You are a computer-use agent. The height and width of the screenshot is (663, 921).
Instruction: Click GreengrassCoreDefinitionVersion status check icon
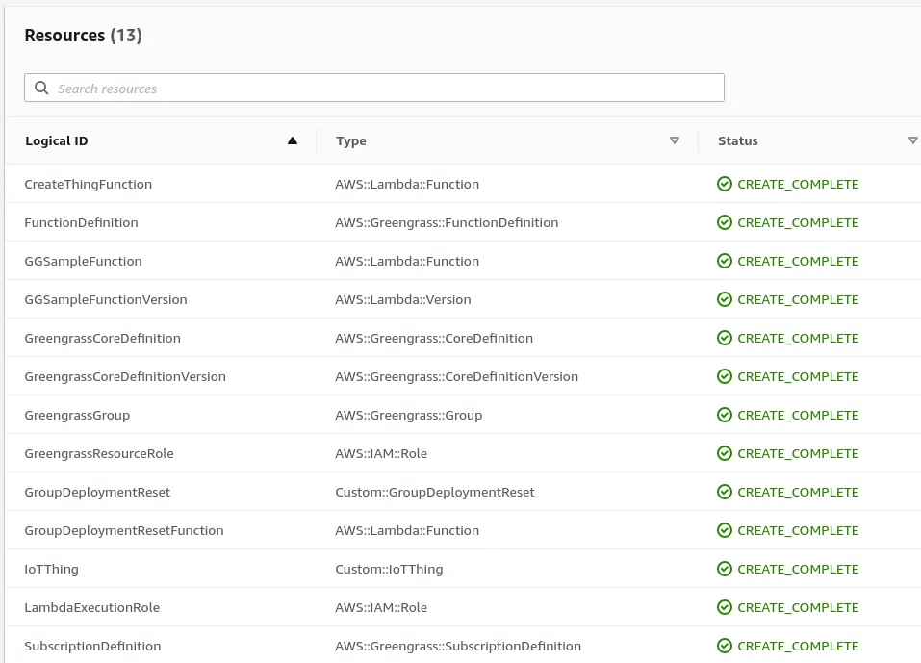point(725,376)
